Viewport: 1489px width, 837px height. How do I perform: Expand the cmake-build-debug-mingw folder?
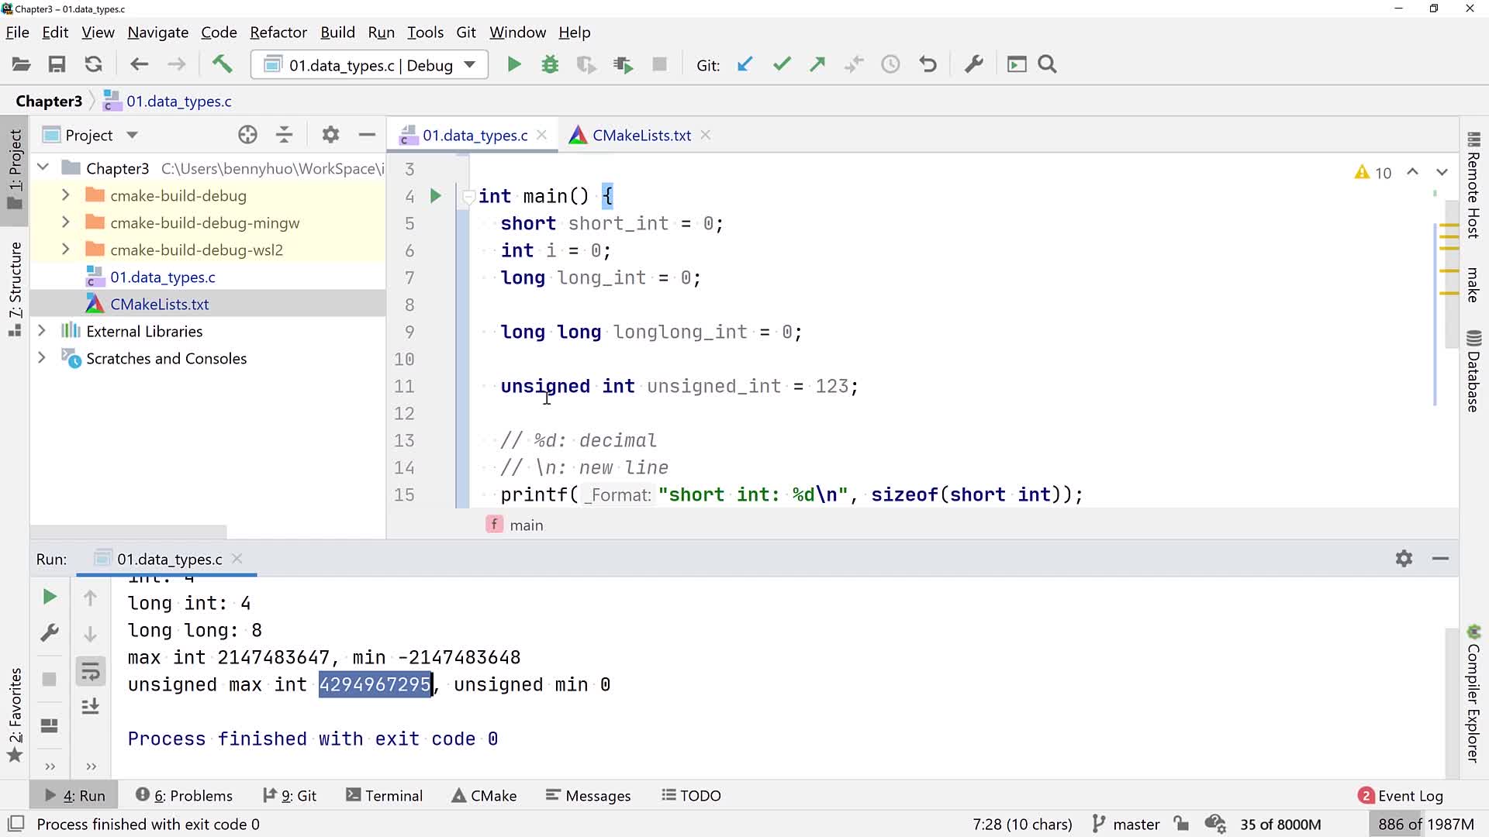point(66,222)
